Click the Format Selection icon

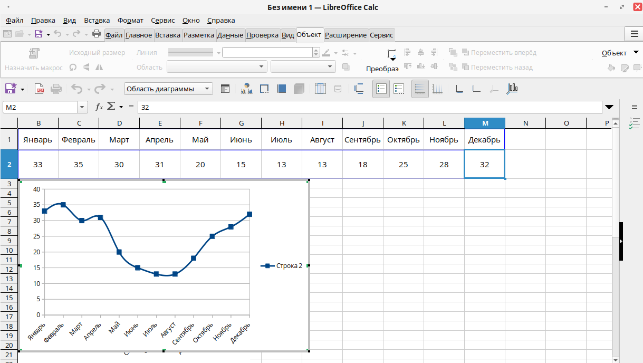tap(225, 89)
